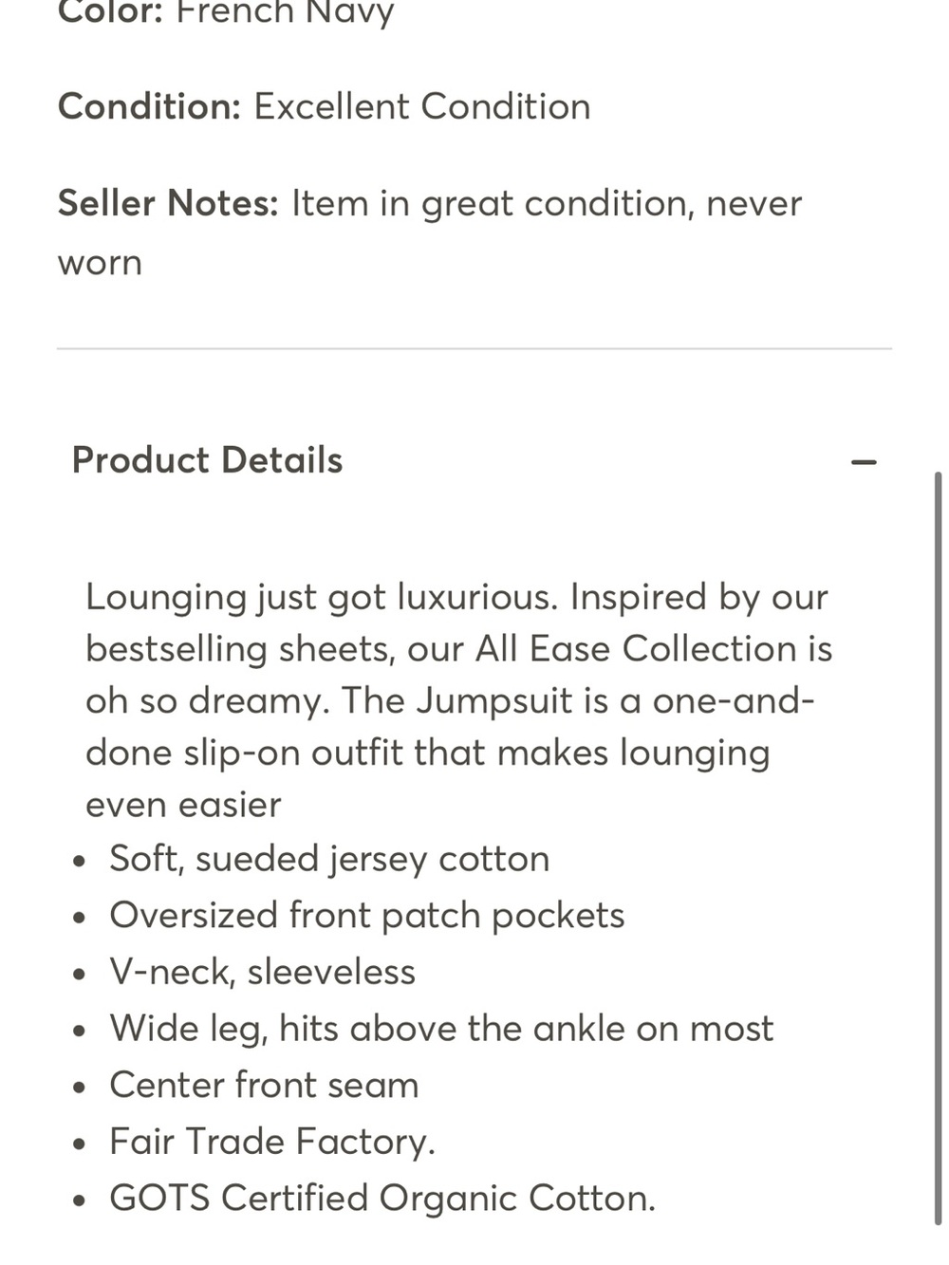Viewport: 949px width, 1265px height.
Task: Click the 'Wide leg, hits above the ankle' bullet
Action: 441,1029
